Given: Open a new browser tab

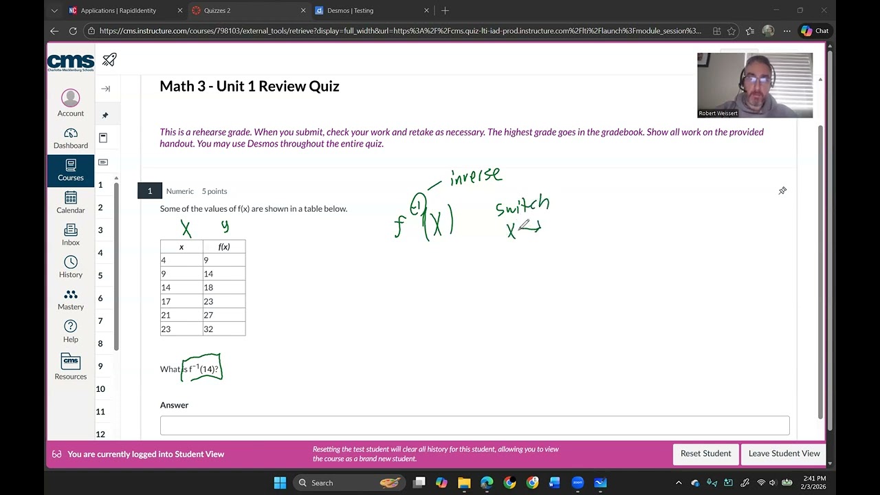Looking at the screenshot, I should pyautogui.click(x=445, y=10).
